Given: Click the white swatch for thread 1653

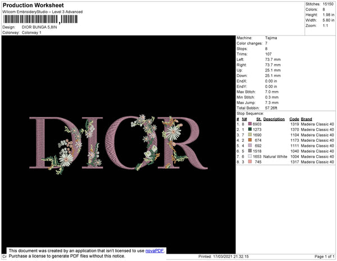Looking at the screenshot, I should click(x=250, y=156).
